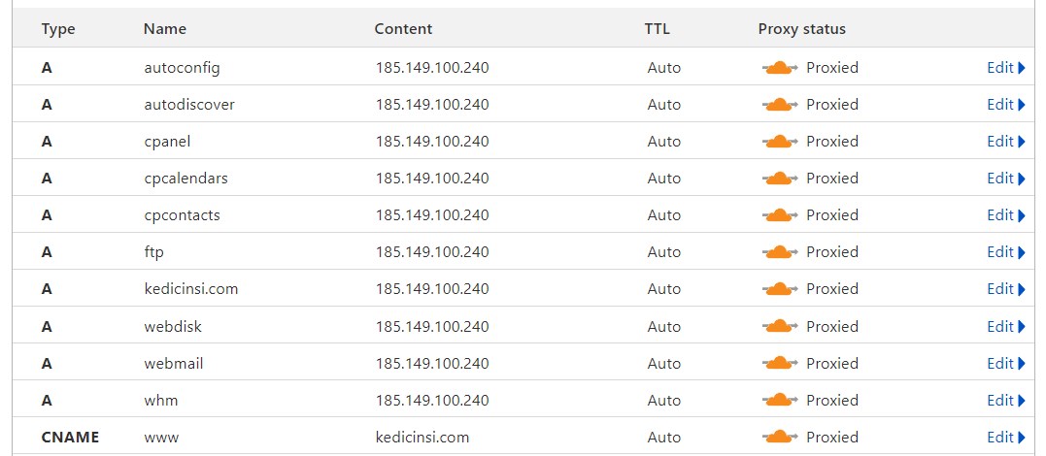The image size is (1046, 456).
Task: Expand Edit arrow for autoconfig record
Action: pyautogui.click(x=1022, y=68)
